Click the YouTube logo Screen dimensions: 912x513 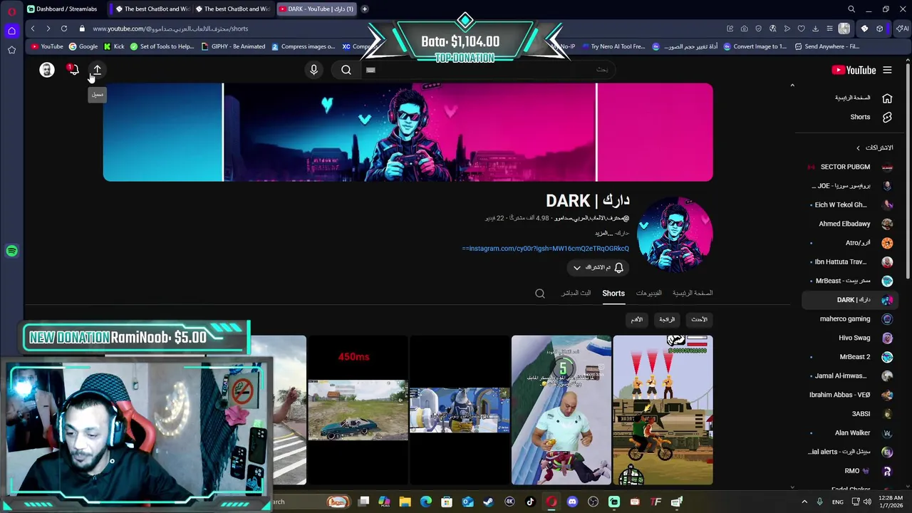pyautogui.click(x=854, y=70)
